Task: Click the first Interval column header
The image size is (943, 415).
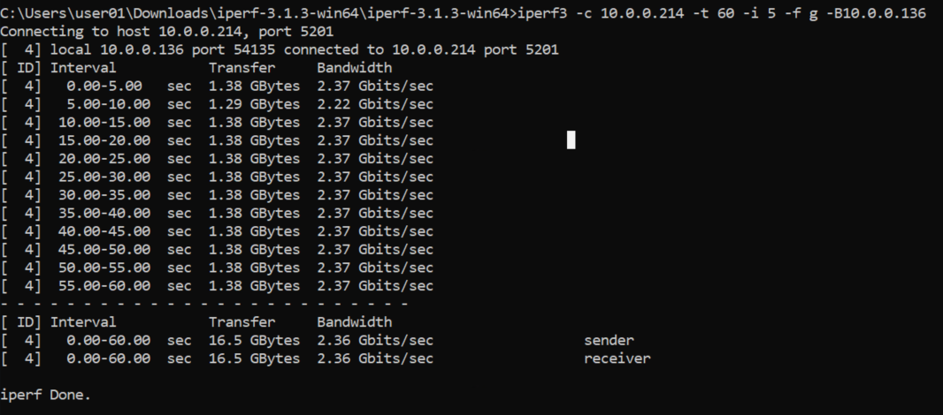Action: pyautogui.click(x=83, y=68)
